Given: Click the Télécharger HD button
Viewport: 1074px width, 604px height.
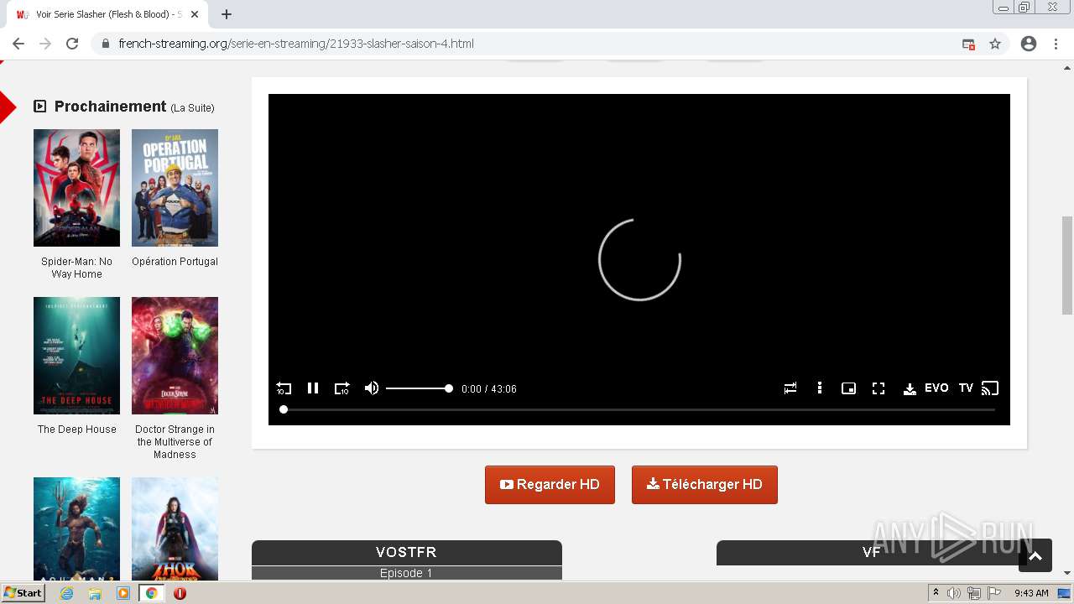Looking at the screenshot, I should click(x=705, y=485).
